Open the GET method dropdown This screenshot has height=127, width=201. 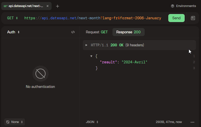pos(12,18)
